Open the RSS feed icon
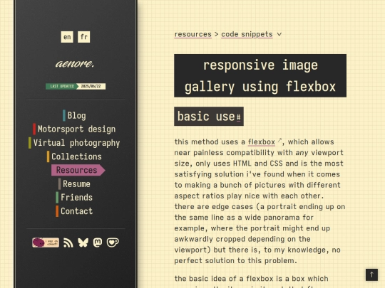385x288 pixels. click(68, 242)
